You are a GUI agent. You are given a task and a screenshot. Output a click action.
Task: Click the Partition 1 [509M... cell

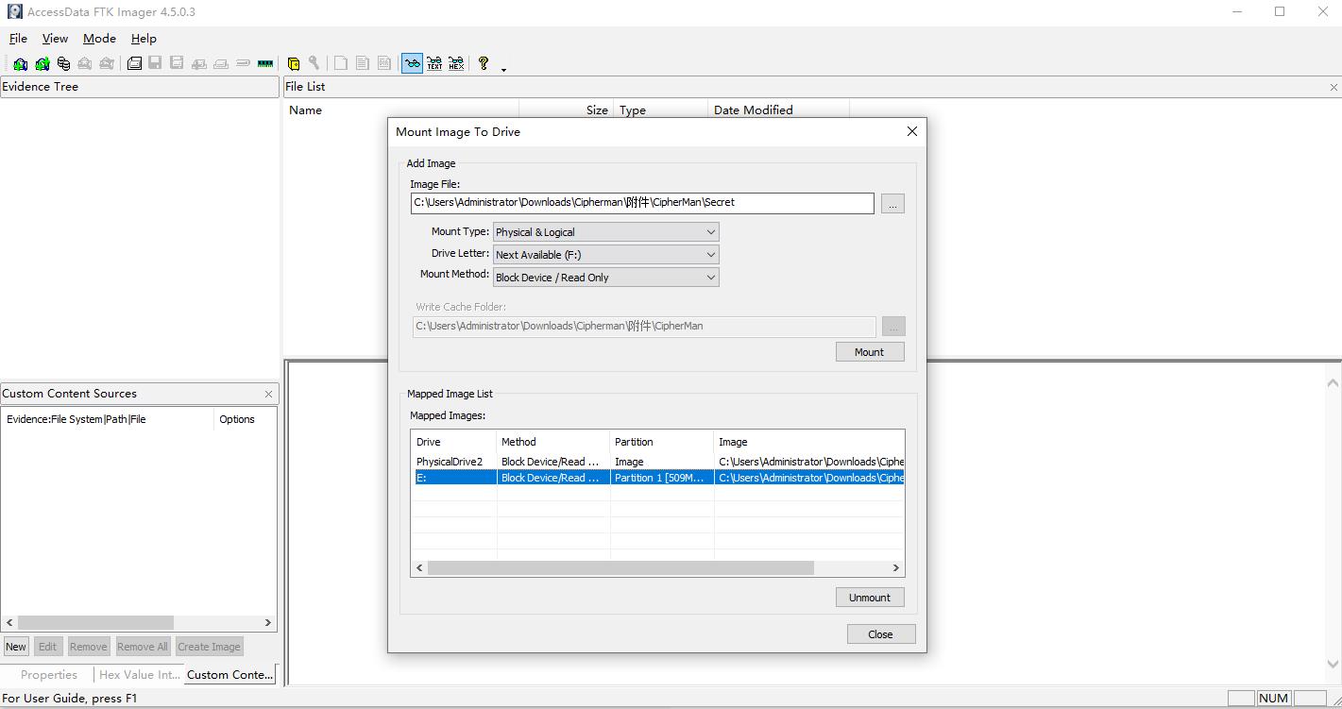662,478
